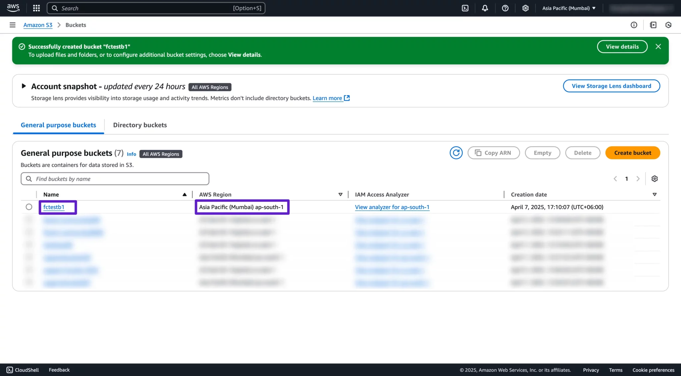The image size is (681, 376).
Task: Select the General purpose buckets tab
Action: (x=59, y=125)
